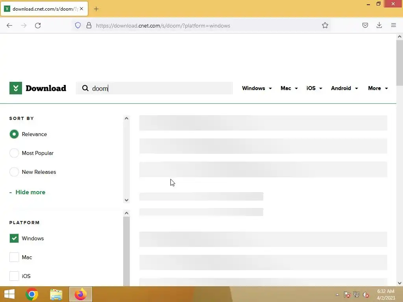Click the green Download logo icon
This screenshot has height=302, width=403.
coord(16,88)
